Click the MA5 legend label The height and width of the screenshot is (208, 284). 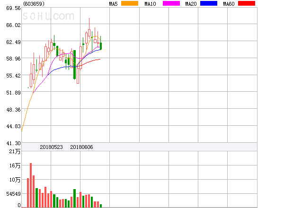[x=114, y=4]
